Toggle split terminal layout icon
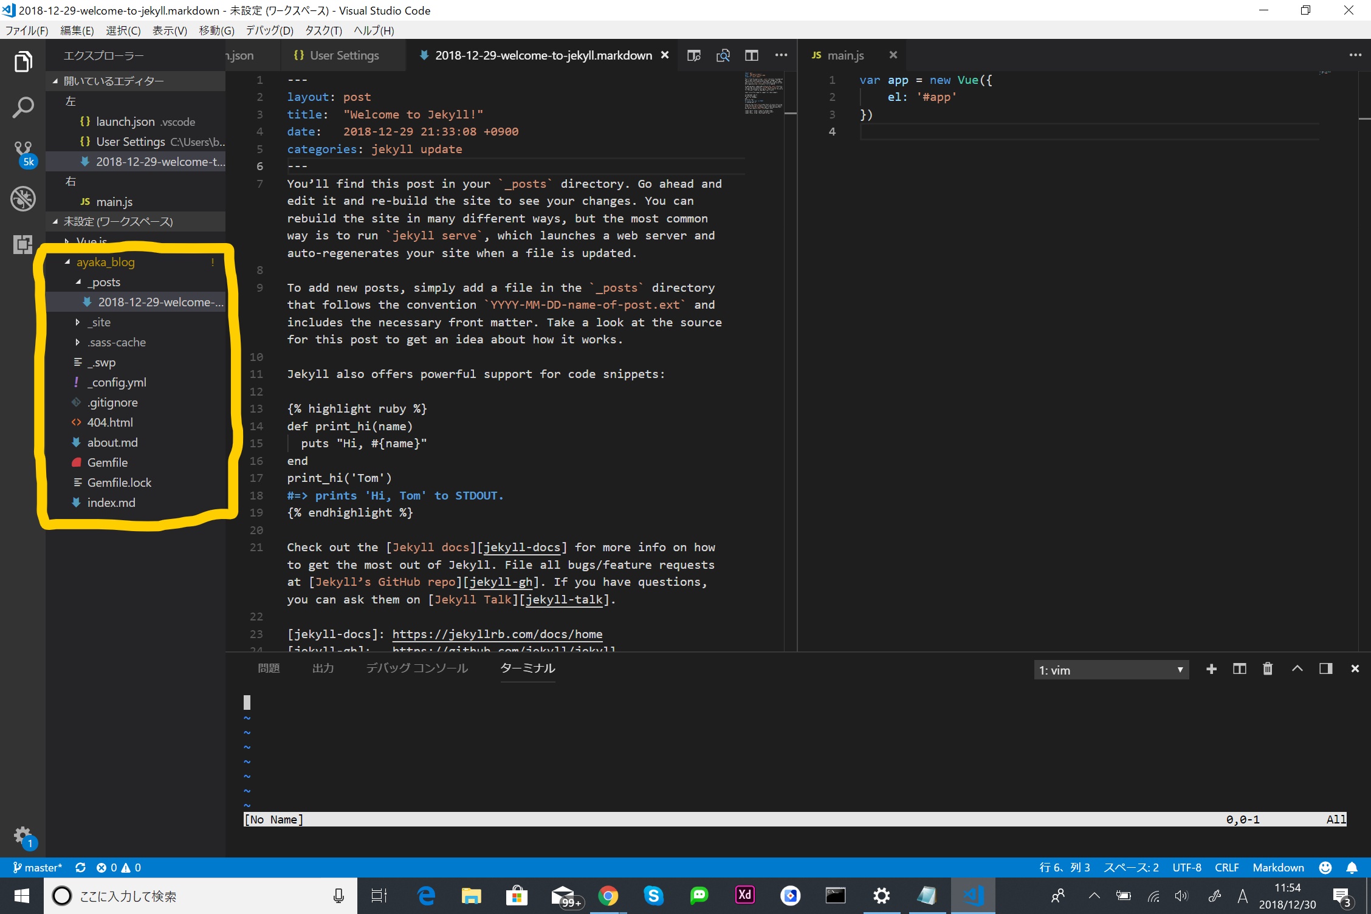Image resolution: width=1371 pixels, height=914 pixels. click(x=1240, y=668)
